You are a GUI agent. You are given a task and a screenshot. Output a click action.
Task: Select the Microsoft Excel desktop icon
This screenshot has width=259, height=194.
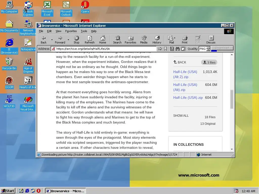tap(47, 9)
